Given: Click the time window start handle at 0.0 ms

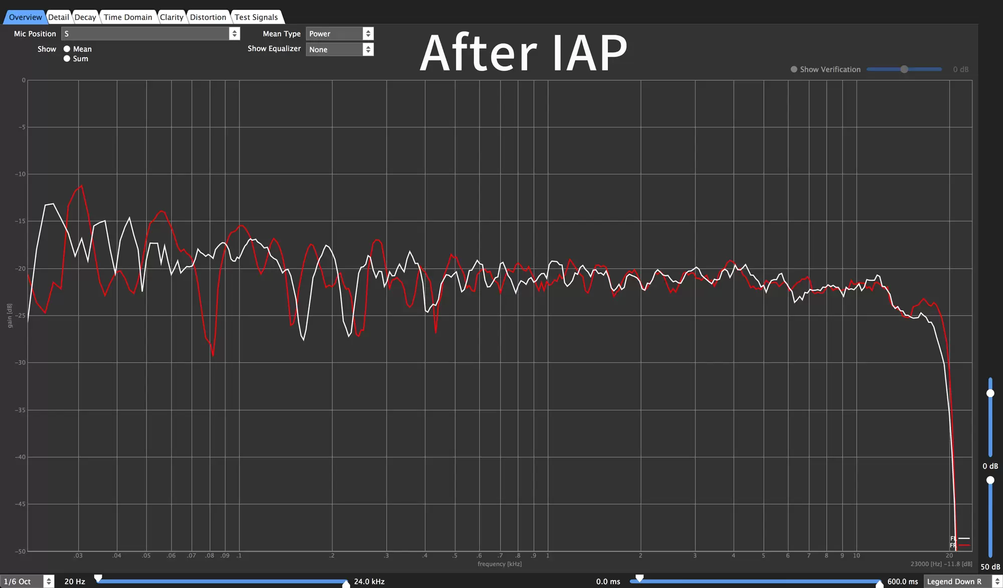Looking at the screenshot, I should 639,578.
